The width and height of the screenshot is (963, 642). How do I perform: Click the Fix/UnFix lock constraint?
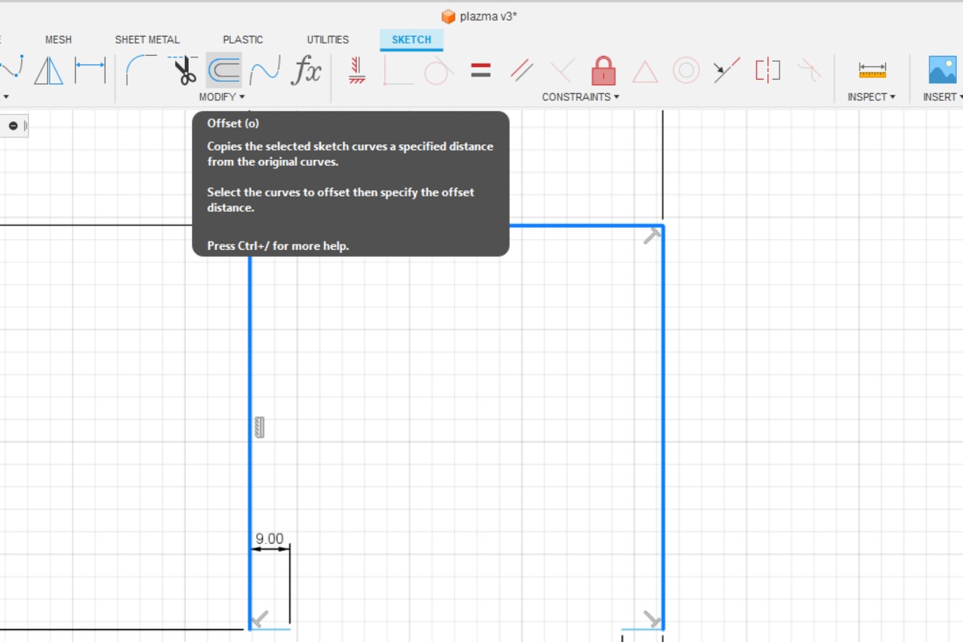coord(603,70)
